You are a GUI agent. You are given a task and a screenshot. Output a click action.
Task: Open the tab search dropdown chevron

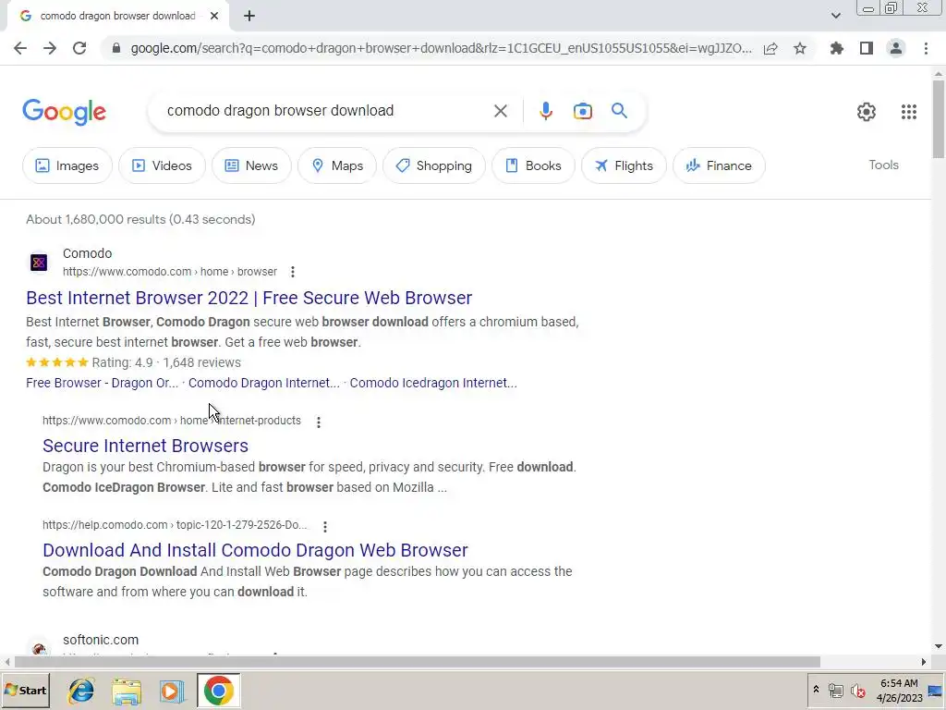835,16
